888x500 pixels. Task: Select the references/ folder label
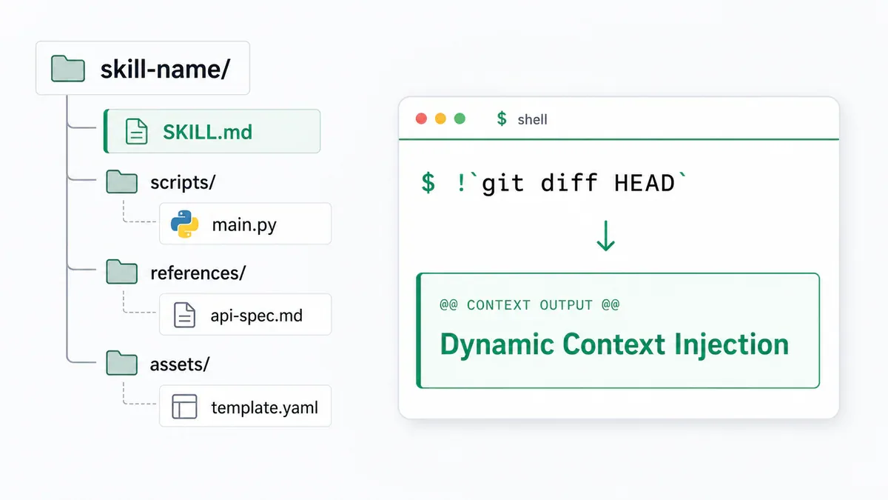(x=198, y=273)
